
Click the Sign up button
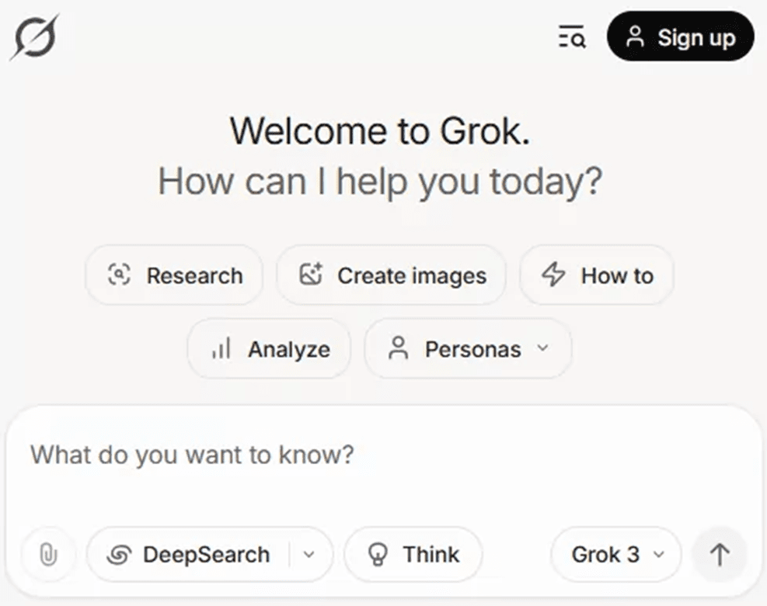pos(681,36)
